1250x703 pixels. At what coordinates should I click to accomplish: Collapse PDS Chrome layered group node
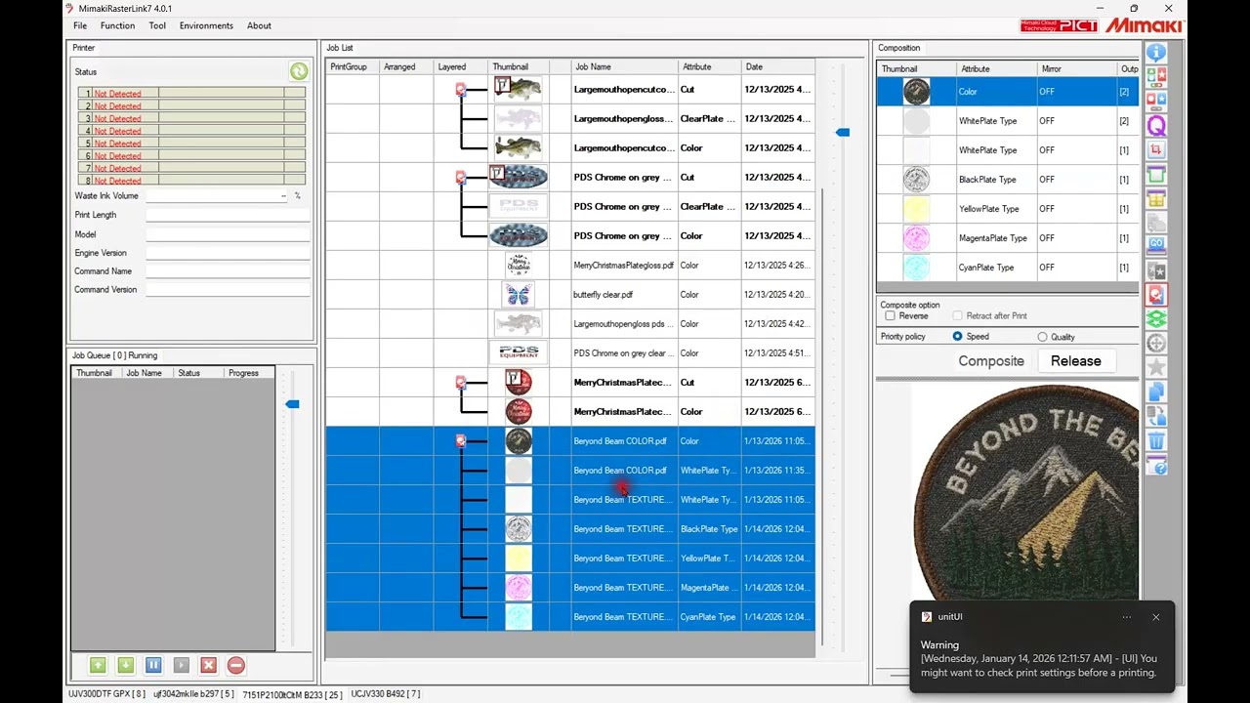[460, 178]
